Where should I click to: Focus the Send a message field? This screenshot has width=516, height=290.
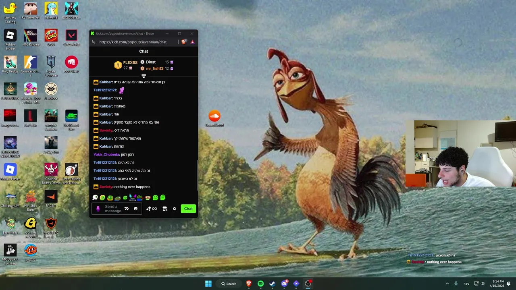pos(113,209)
